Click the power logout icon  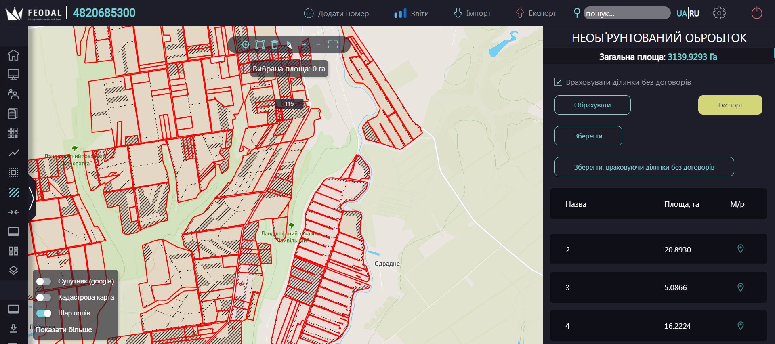(756, 13)
